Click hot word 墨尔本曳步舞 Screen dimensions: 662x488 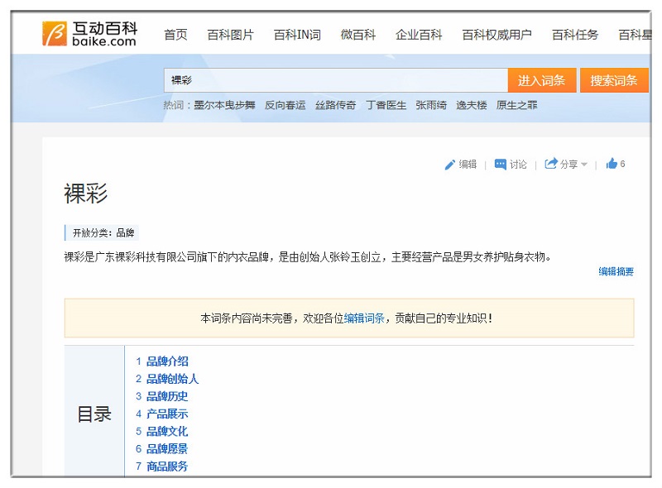[x=224, y=105]
